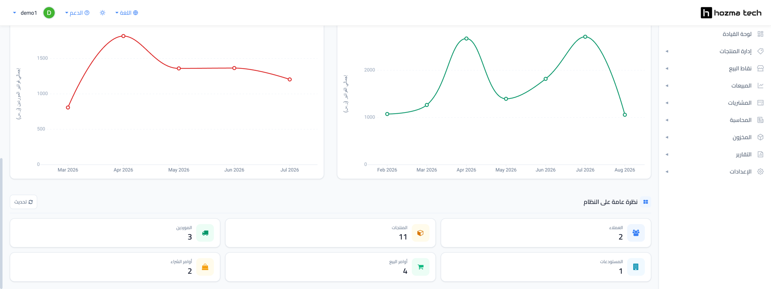The width and height of the screenshot is (771, 289).
Task: Open the الدعم support dropdown
Action: [x=77, y=13]
